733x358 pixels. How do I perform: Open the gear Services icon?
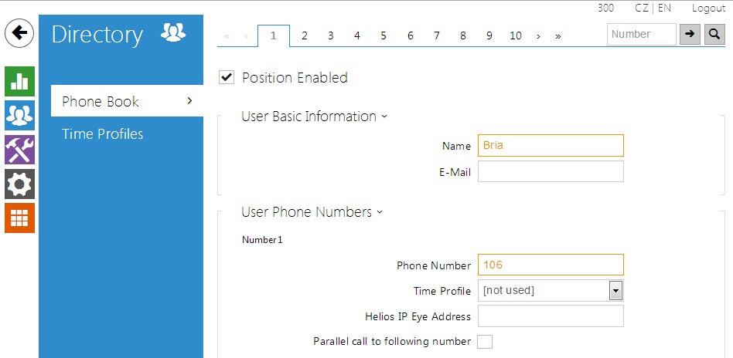(19, 184)
